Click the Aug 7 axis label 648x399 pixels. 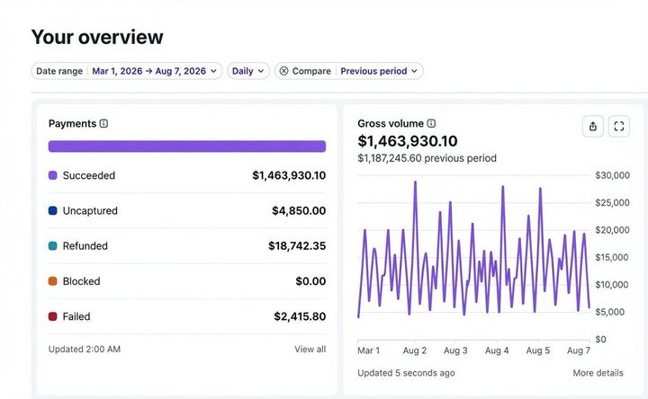579,350
